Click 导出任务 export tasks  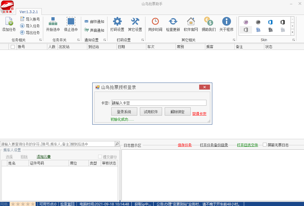30,33
